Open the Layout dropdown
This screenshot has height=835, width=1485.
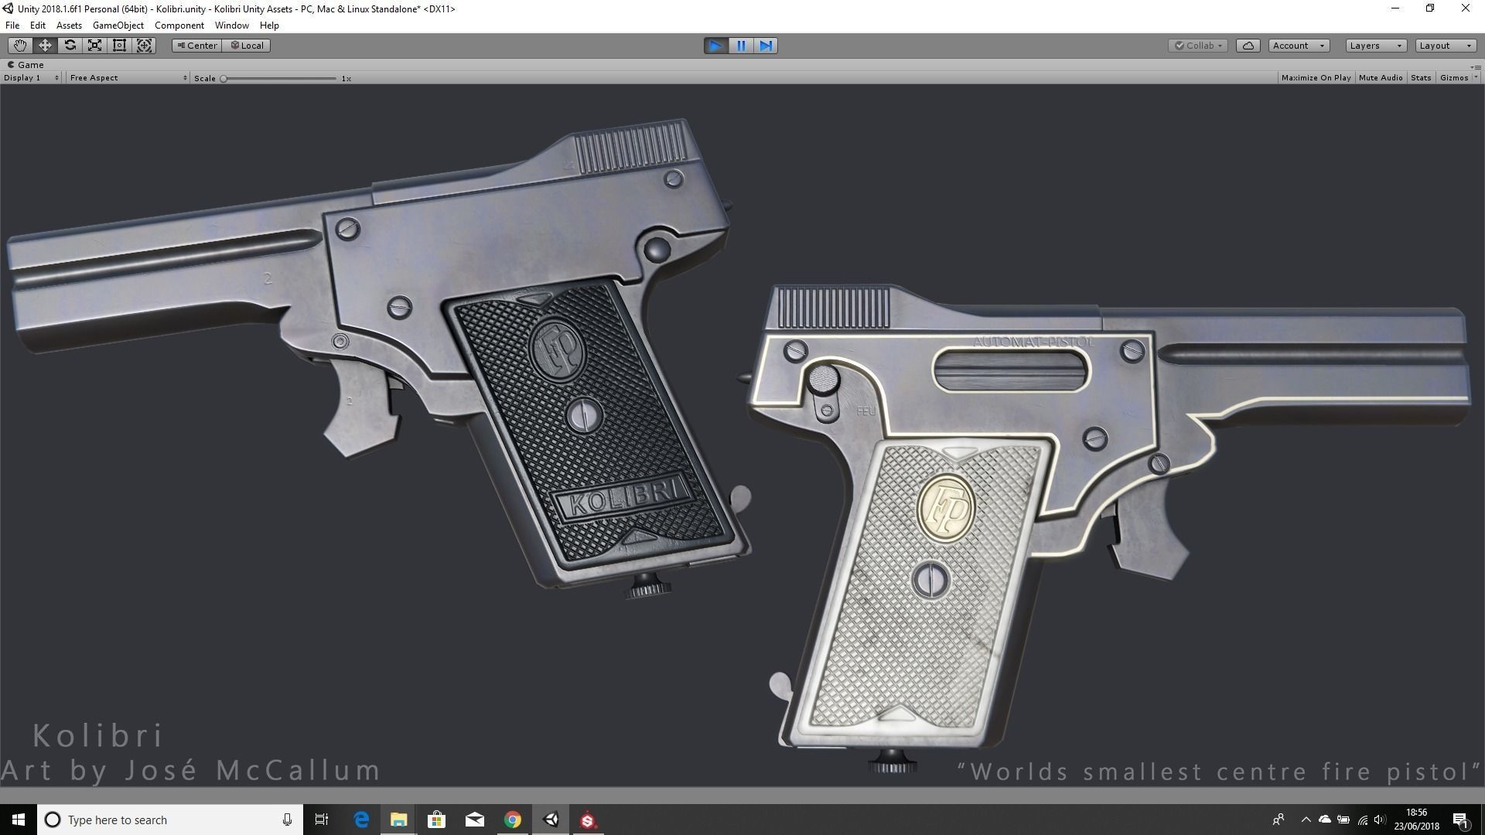[1446, 46]
